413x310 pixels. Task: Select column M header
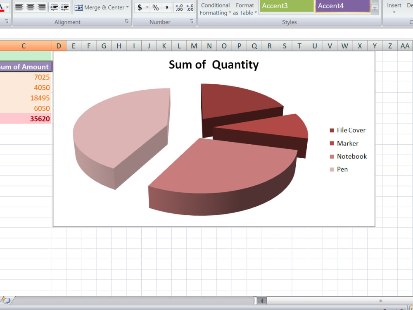(194, 46)
